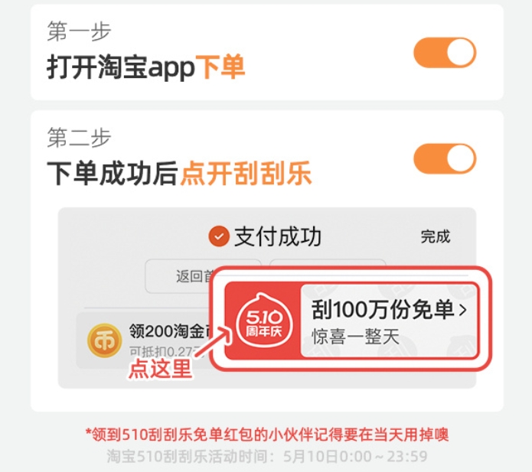532x472 pixels.
Task: Click the 支付成功 title text
Action: (278, 236)
